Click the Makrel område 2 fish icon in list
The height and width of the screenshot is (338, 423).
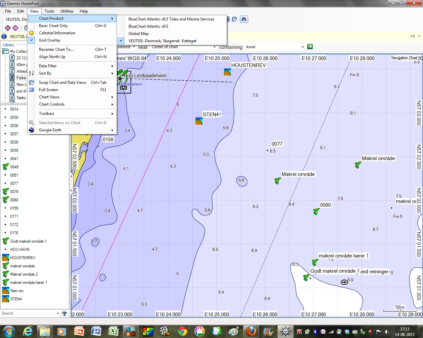[5, 274]
